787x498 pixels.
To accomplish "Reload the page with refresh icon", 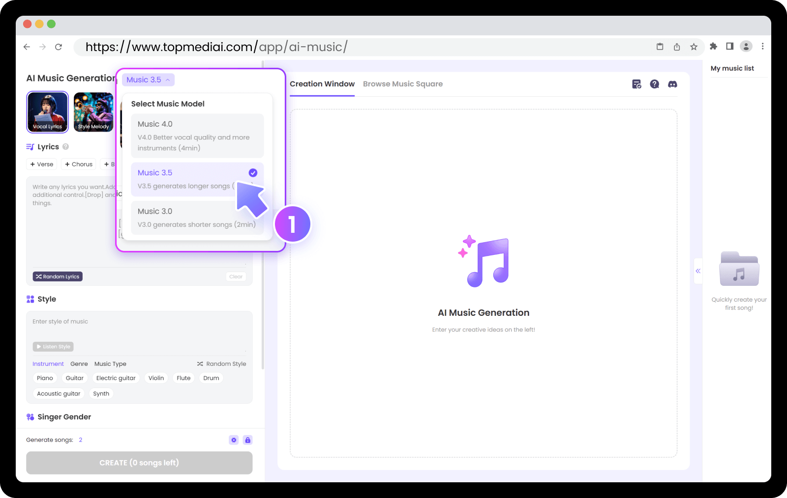I will tap(59, 47).
